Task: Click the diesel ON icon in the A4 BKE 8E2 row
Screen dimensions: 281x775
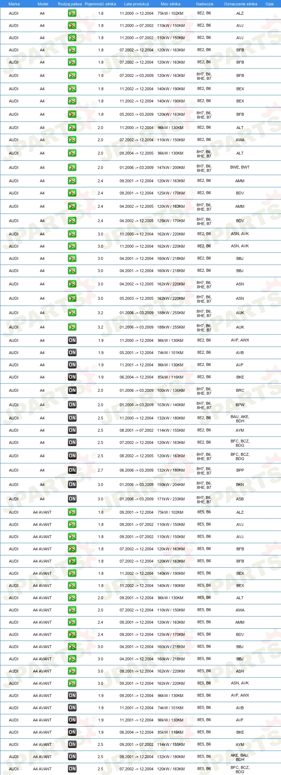Action: 72,377
